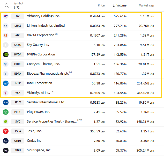
Task: Click the XIAO-I Corporation orange logo icon
Action: point(6,35)
